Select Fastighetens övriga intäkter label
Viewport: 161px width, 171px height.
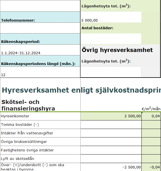click(x=27, y=150)
